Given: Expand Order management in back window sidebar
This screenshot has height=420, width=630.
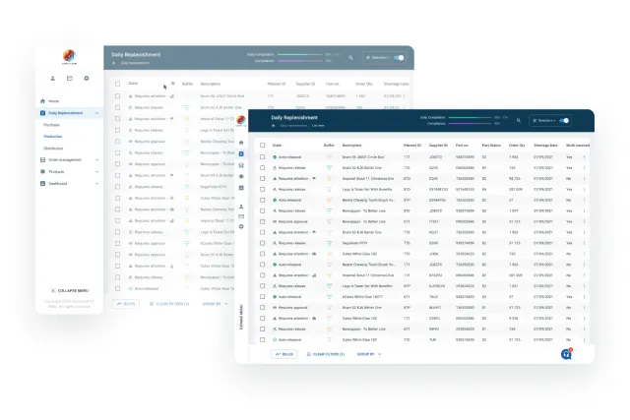Looking at the screenshot, I should tap(96, 159).
